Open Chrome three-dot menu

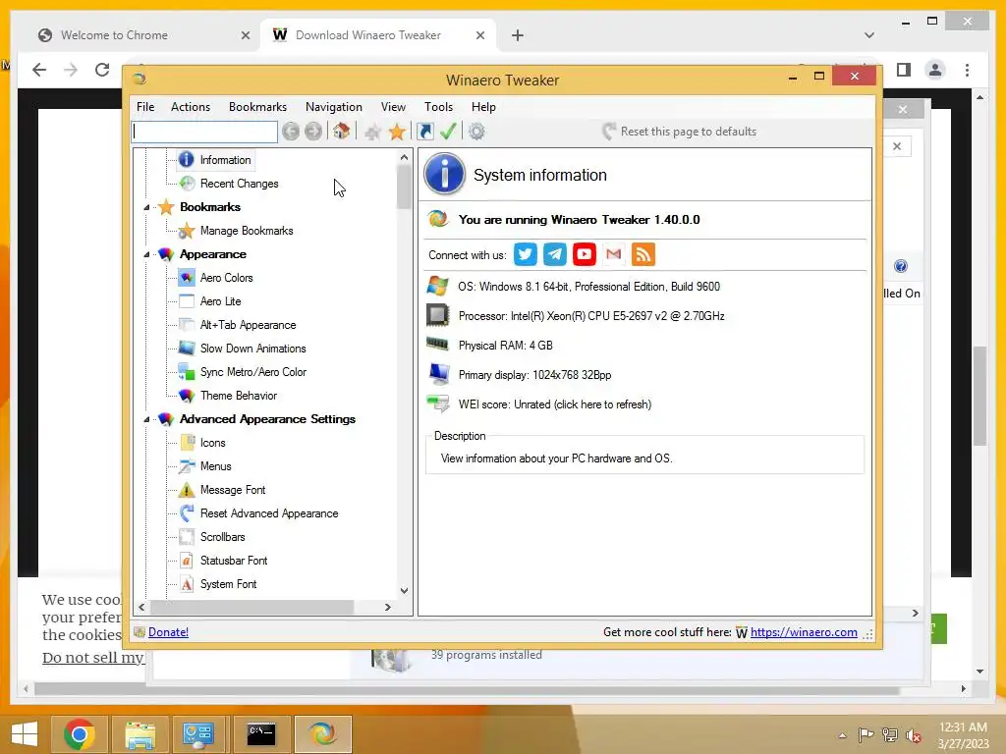click(x=967, y=70)
